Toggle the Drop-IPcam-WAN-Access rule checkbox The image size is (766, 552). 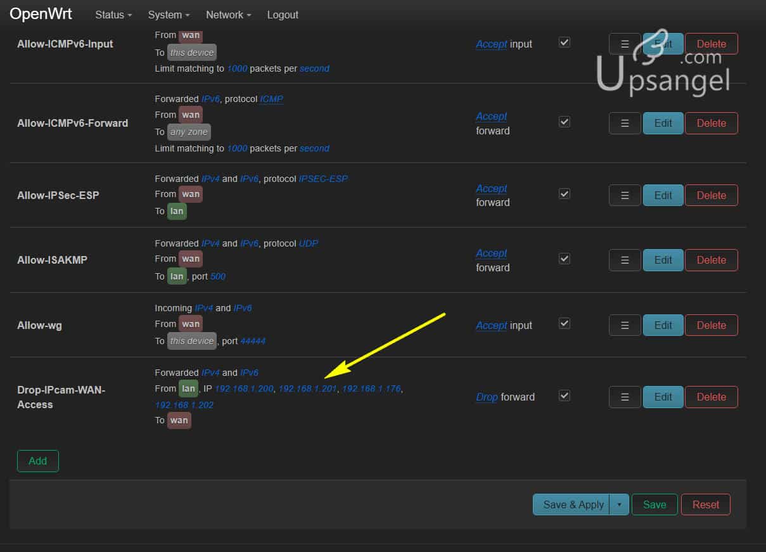pyautogui.click(x=565, y=395)
